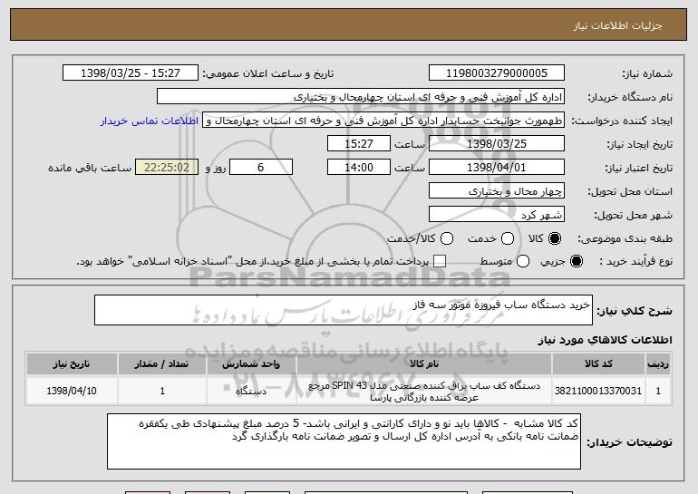Click the تاریخ نیاز column header
The width and height of the screenshot is (698, 494).
pos(72,364)
